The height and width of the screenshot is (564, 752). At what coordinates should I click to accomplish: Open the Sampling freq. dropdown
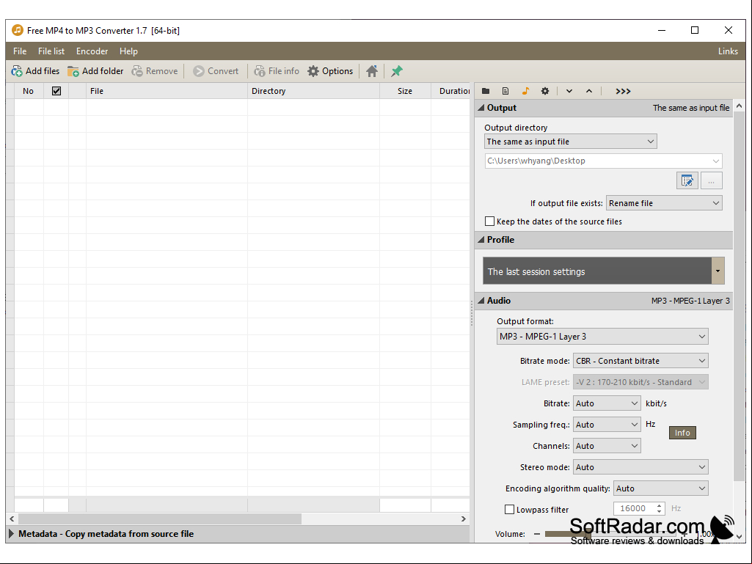point(607,425)
